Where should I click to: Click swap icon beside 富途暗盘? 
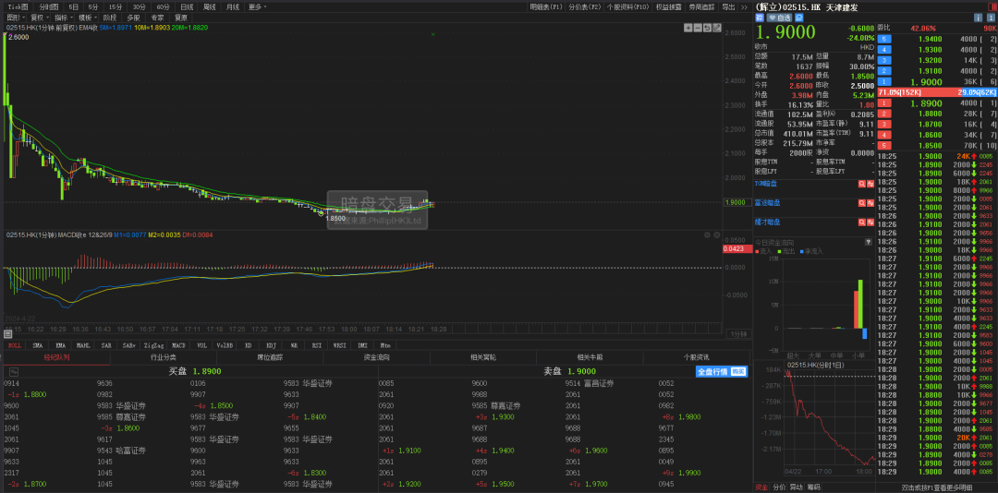870,203
